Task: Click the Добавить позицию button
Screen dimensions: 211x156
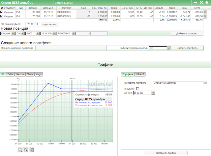Action: point(187,33)
